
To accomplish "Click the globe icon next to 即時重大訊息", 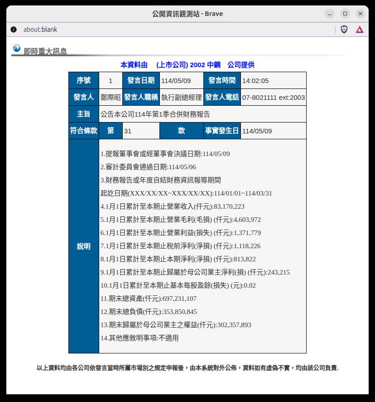I will (17, 48).
